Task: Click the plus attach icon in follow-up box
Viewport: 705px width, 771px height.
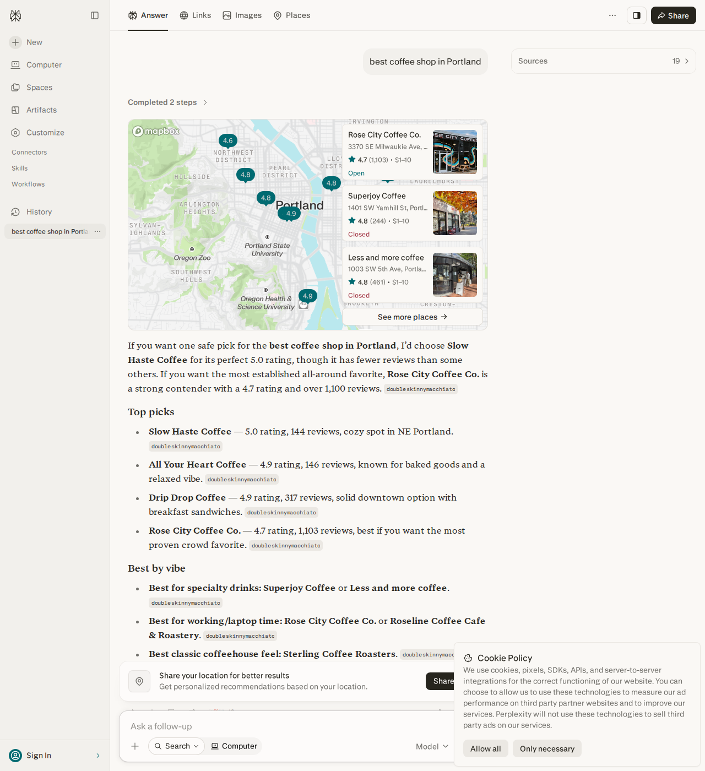Action: pyautogui.click(x=135, y=746)
